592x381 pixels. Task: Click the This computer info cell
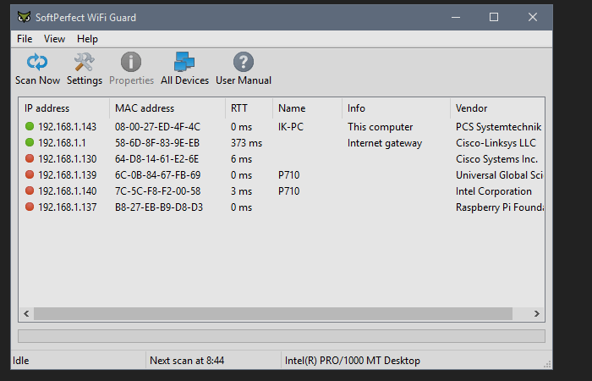(x=381, y=127)
